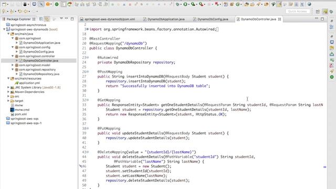This screenshot has height=189, width=336.
Task: Minimize the editor area
Action: (317, 19)
